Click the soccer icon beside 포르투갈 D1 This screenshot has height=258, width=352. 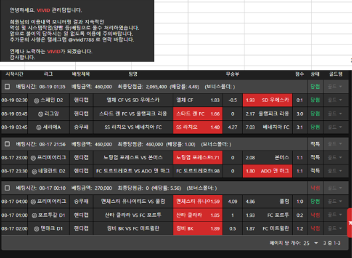35,216
